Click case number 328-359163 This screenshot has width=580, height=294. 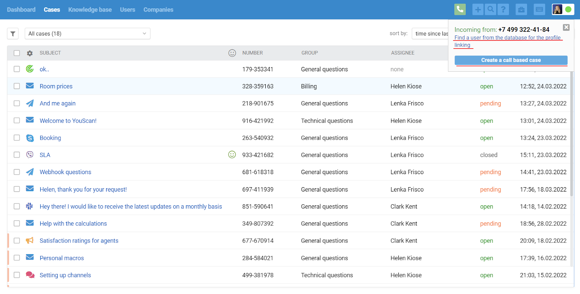tap(258, 86)
